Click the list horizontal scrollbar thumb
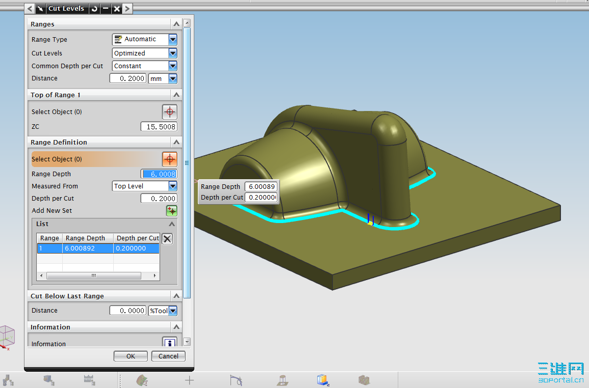This screenshot has height=388, width=589. 93,276
